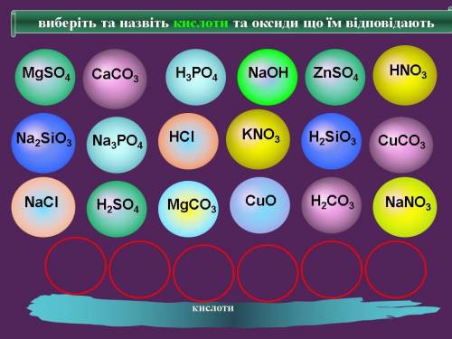Pick the MgSO4 sphere
The image size is (452, 339).
click(x=45, y=77)
